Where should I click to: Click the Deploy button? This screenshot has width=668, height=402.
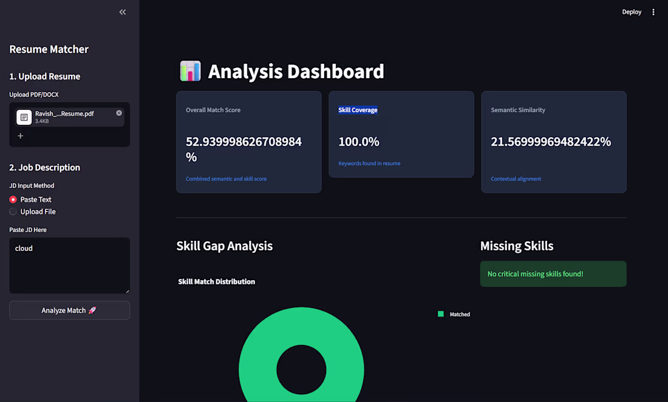[632, 12]
